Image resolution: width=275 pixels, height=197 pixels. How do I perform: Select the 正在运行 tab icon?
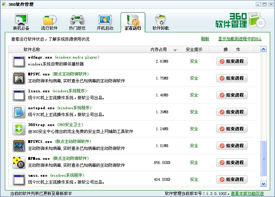pos(133,20)
